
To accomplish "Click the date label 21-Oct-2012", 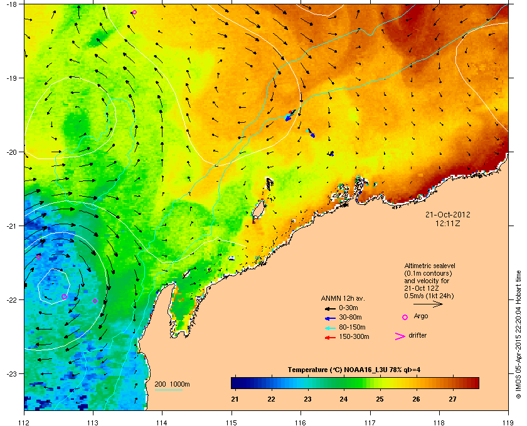I will point(448,214).
